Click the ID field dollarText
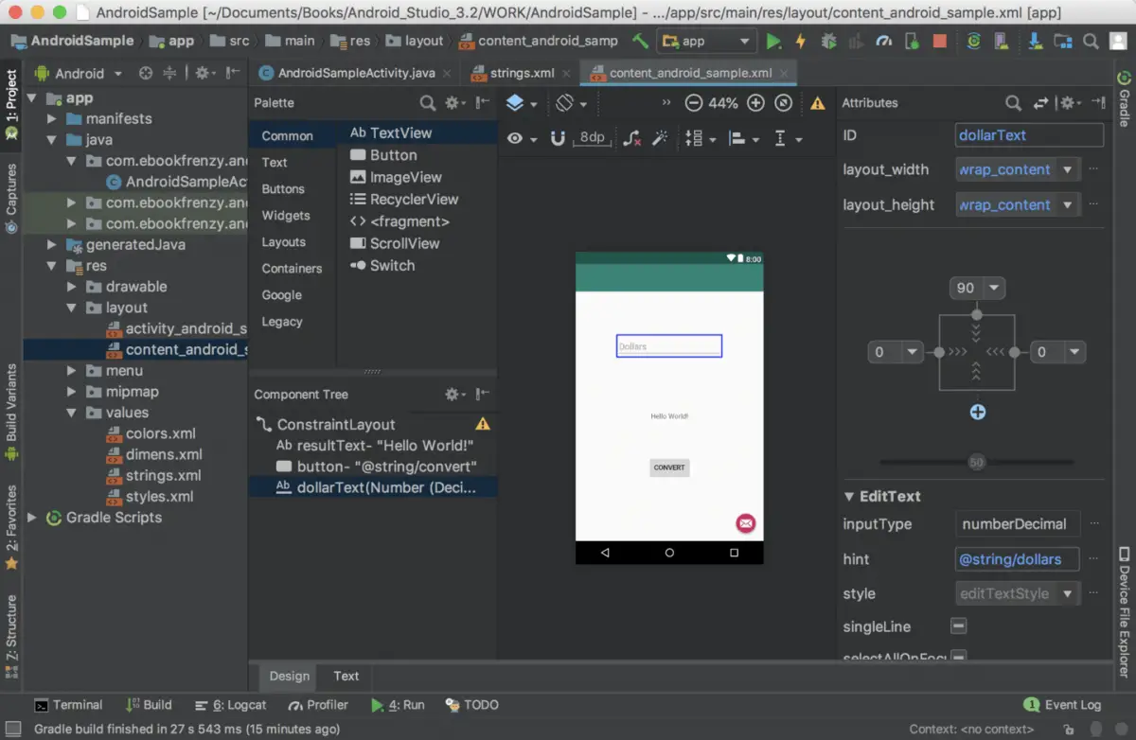The width and height of the screenshot is (1136, 740). (1029, 135)
